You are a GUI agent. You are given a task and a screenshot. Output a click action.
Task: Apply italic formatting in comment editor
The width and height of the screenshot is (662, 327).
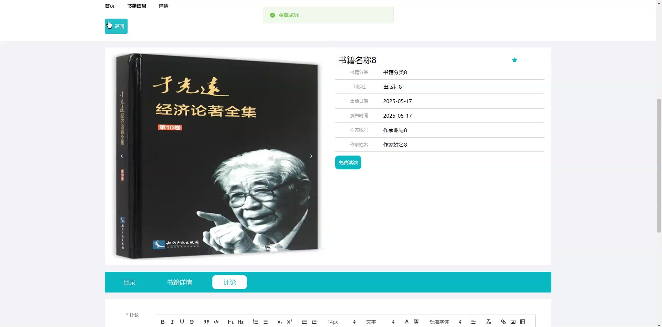pyautogui.click(x=172, y=322)
